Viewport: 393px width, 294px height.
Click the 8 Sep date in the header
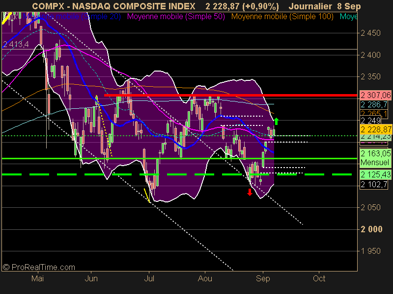[x=349, y=6]
